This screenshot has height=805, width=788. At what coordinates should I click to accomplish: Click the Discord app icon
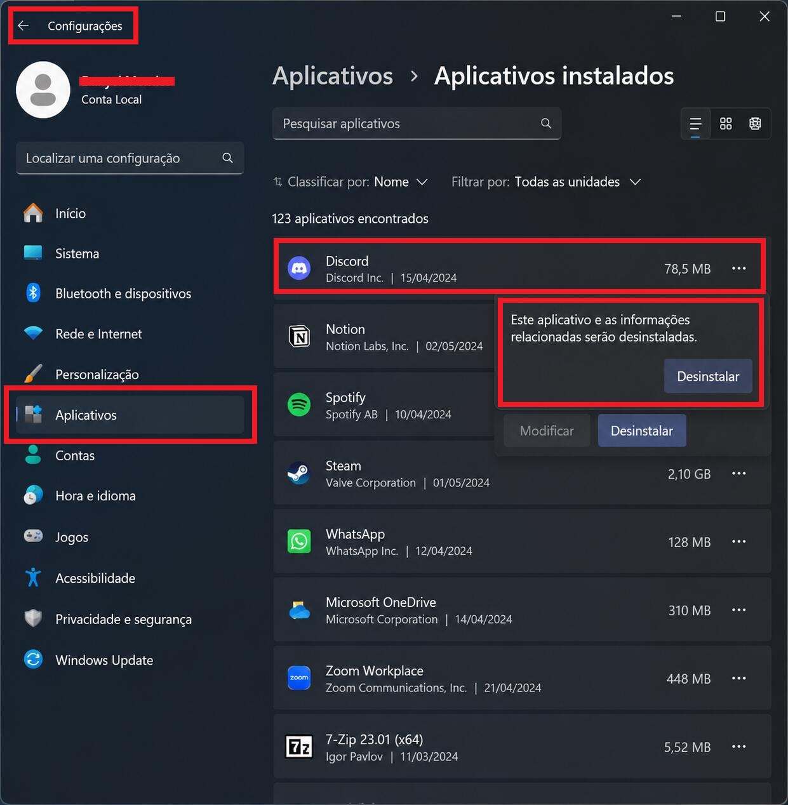coord(299,269)
